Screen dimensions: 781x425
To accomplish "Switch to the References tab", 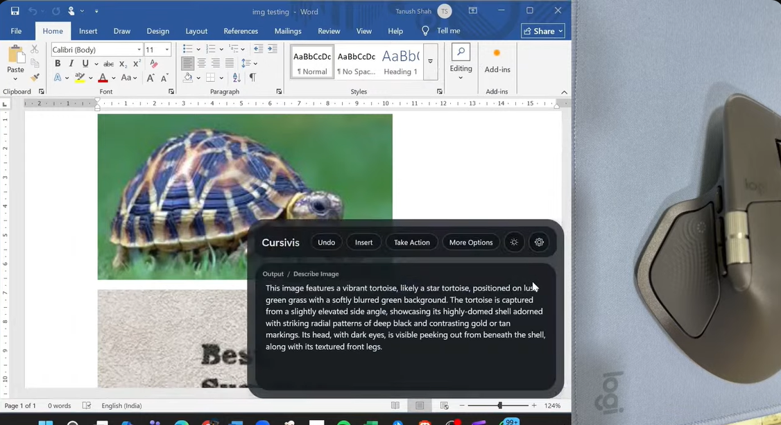I will point(241,31).
